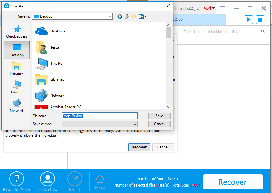This screenshot has height=193, width=272.
Task: Open the VIP account dropdown arrow
Action: pos(214,8)
